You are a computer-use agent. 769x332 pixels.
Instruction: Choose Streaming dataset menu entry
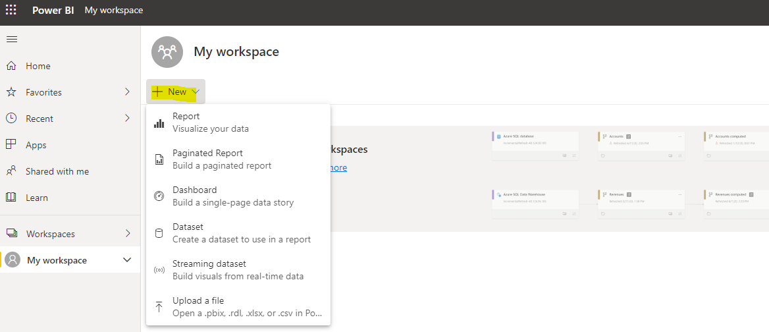(237, 270)
